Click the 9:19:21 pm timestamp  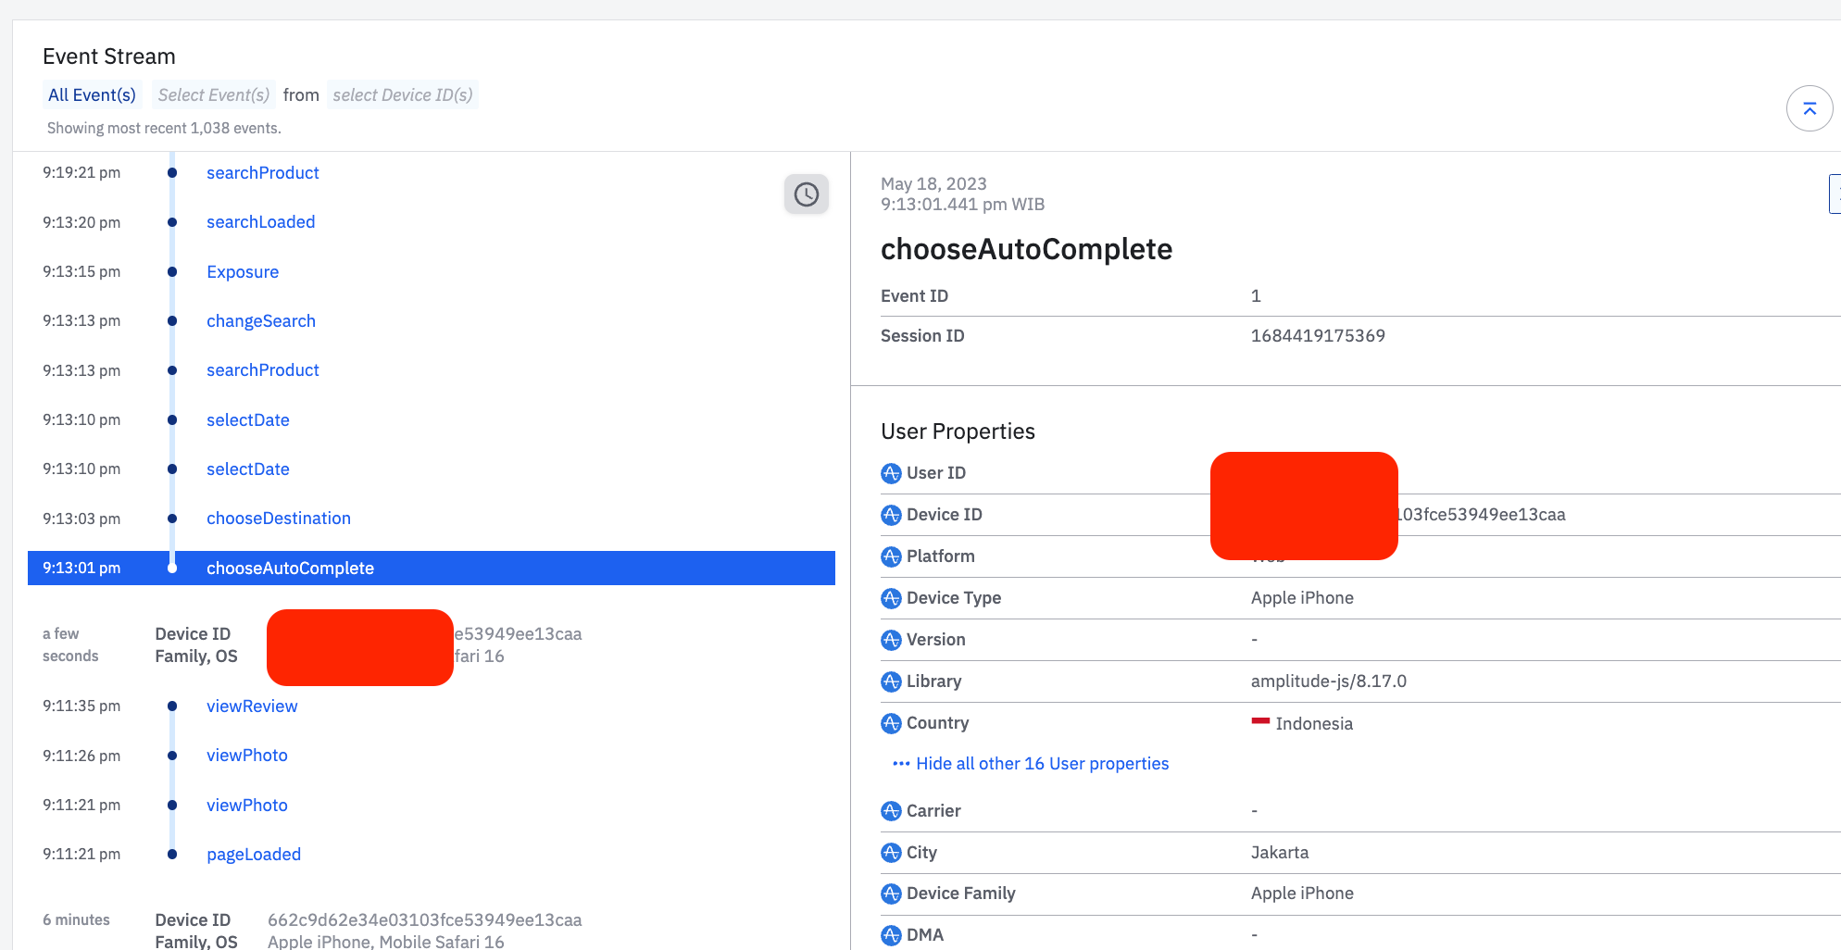(81, 173)
